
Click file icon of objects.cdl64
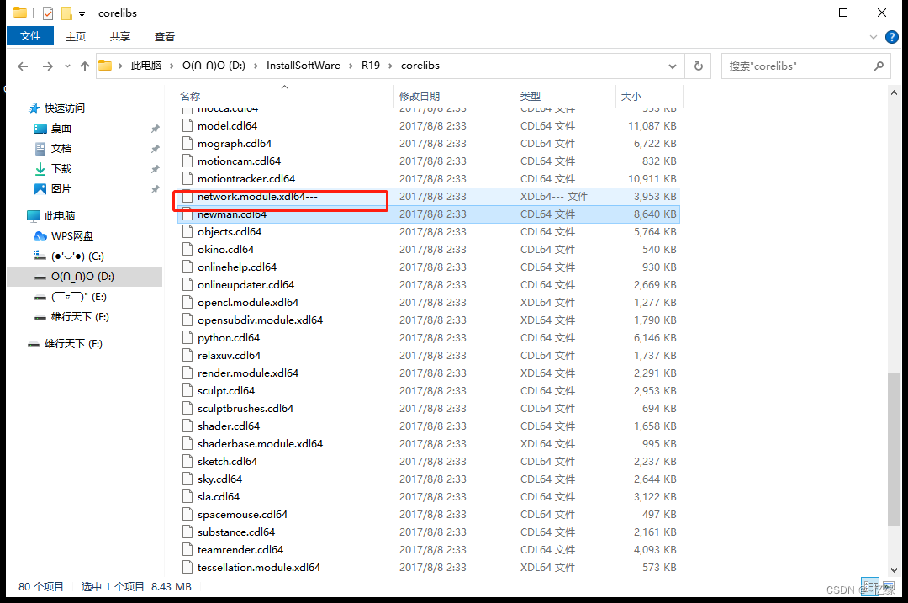[187, 232]
